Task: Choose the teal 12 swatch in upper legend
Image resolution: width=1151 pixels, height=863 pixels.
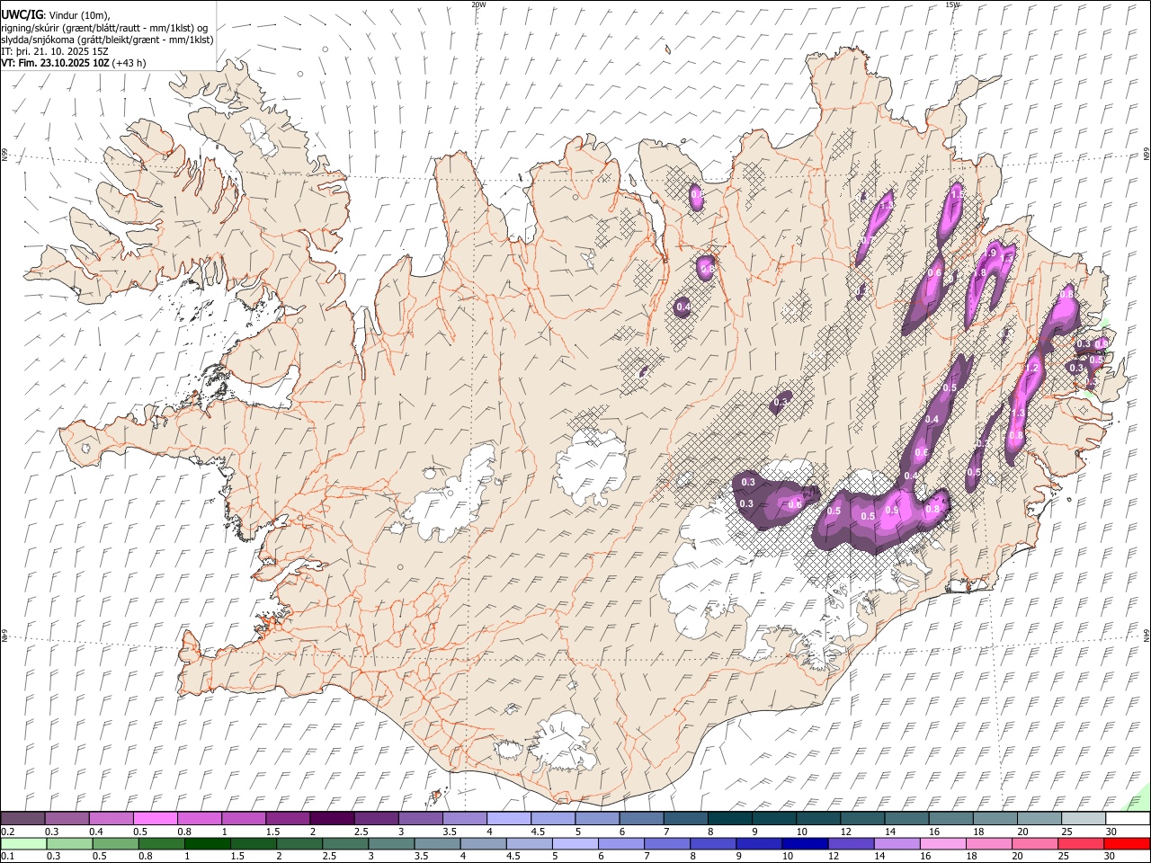Action: pyautogui.click(x=862, y=819)
